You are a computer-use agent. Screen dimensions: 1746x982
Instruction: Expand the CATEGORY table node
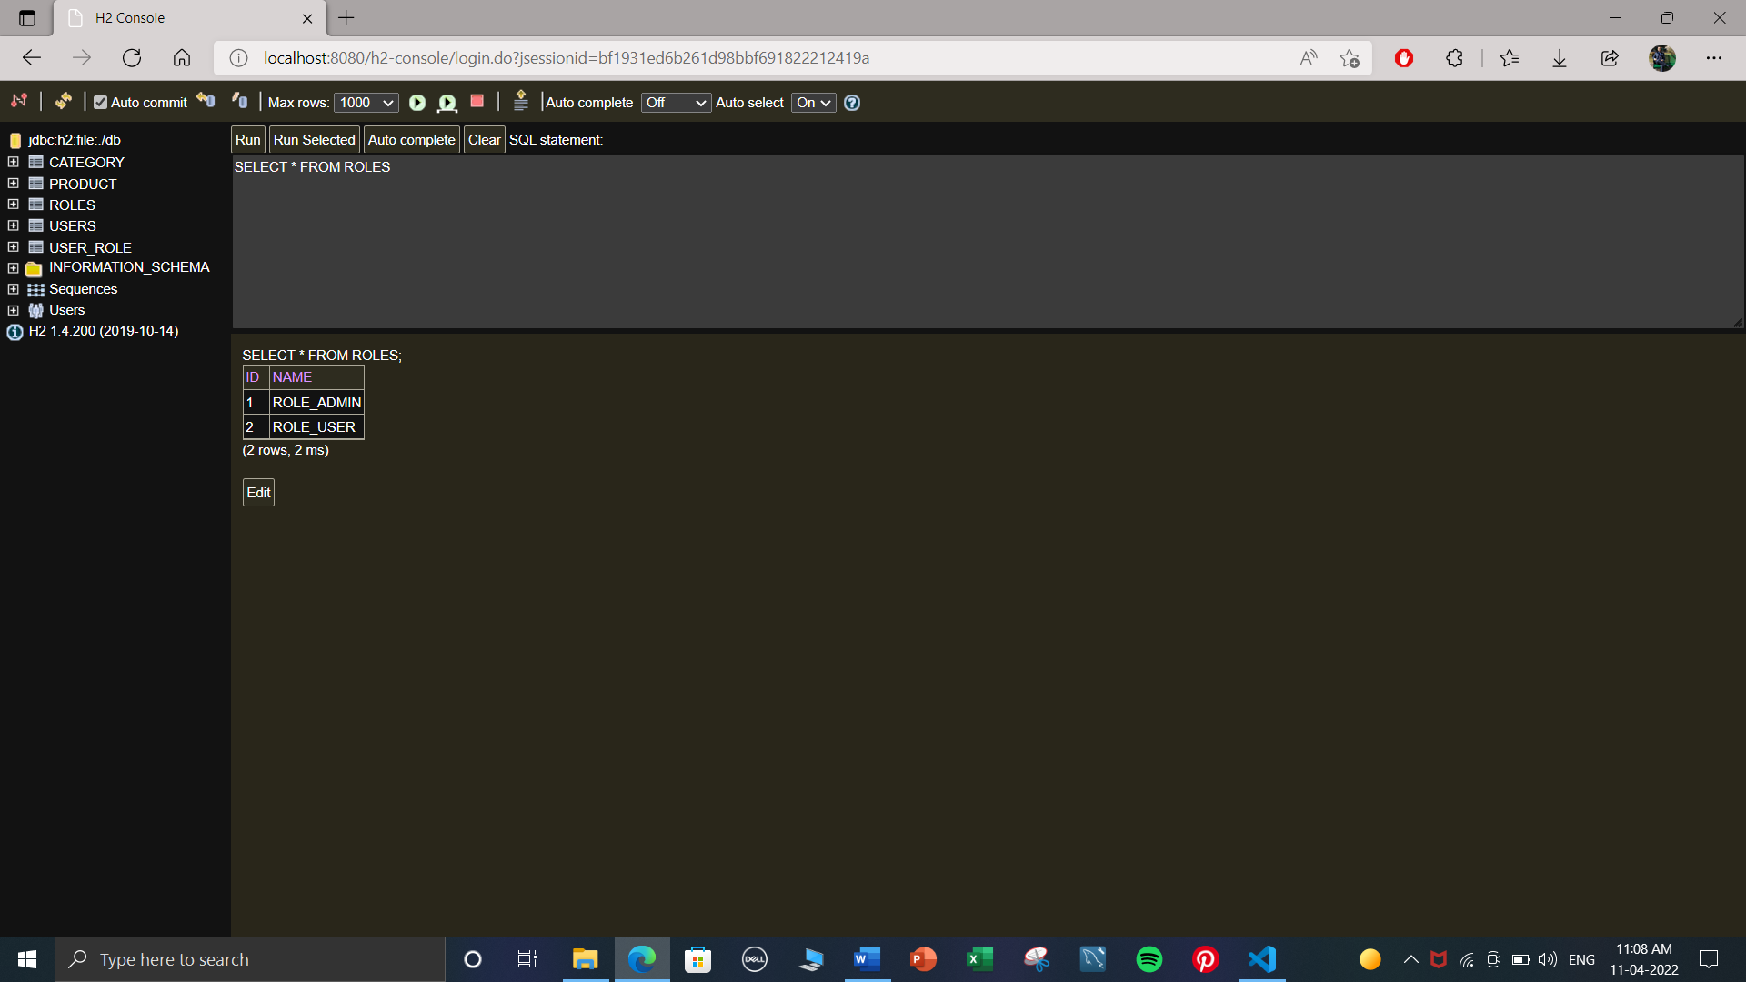(13, 162)
